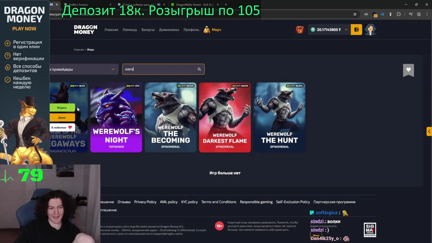Open Профиль in navigation

coord(191,30)
